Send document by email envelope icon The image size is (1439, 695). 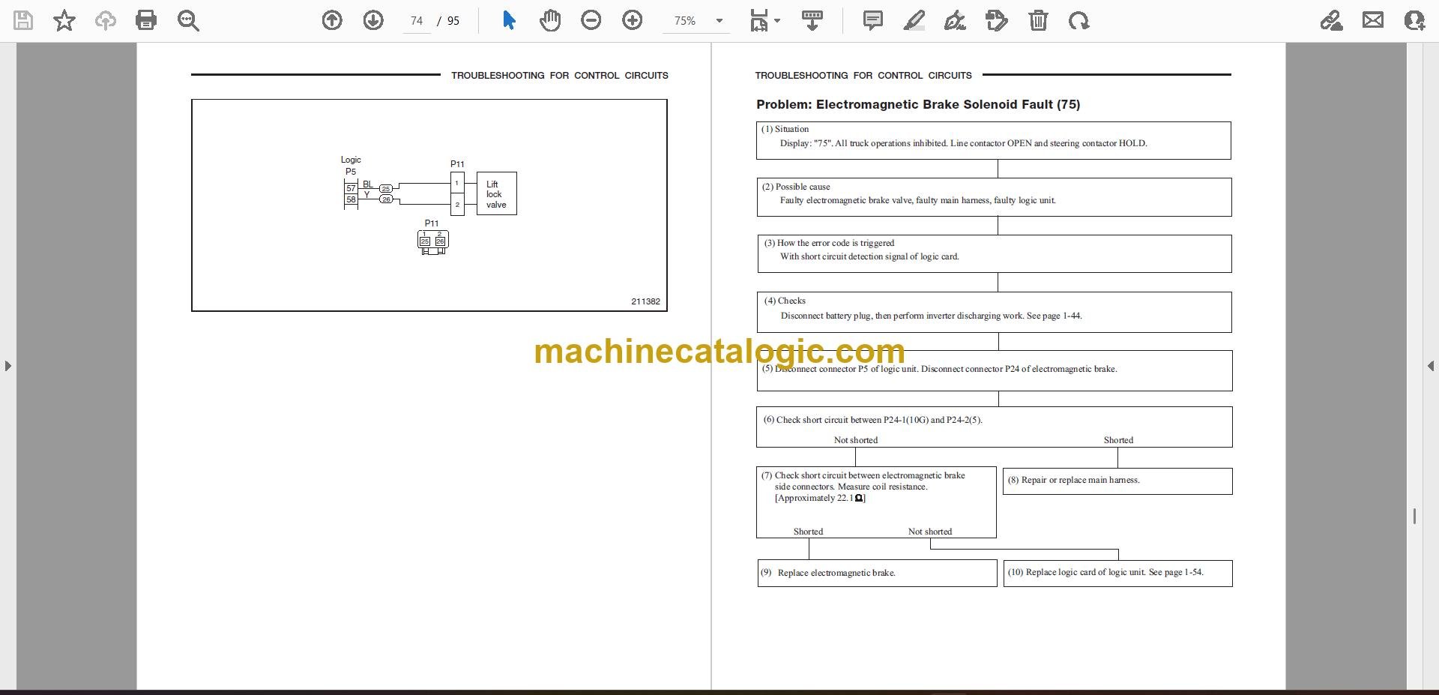(1373, 20)
